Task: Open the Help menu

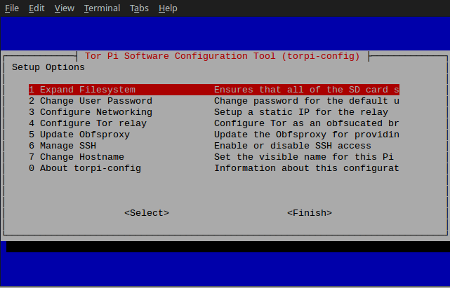Action: (168, 8)
